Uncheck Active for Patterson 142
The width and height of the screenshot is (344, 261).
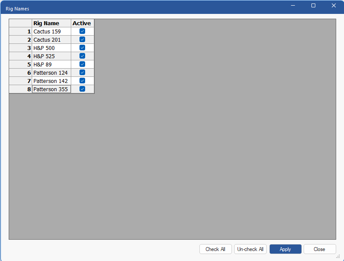82,81
